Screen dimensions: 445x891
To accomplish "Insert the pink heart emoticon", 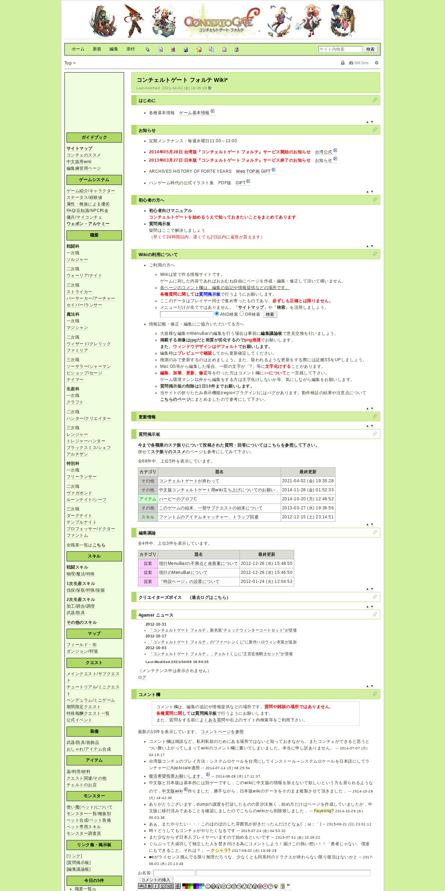I will click(x=260, y=886).
